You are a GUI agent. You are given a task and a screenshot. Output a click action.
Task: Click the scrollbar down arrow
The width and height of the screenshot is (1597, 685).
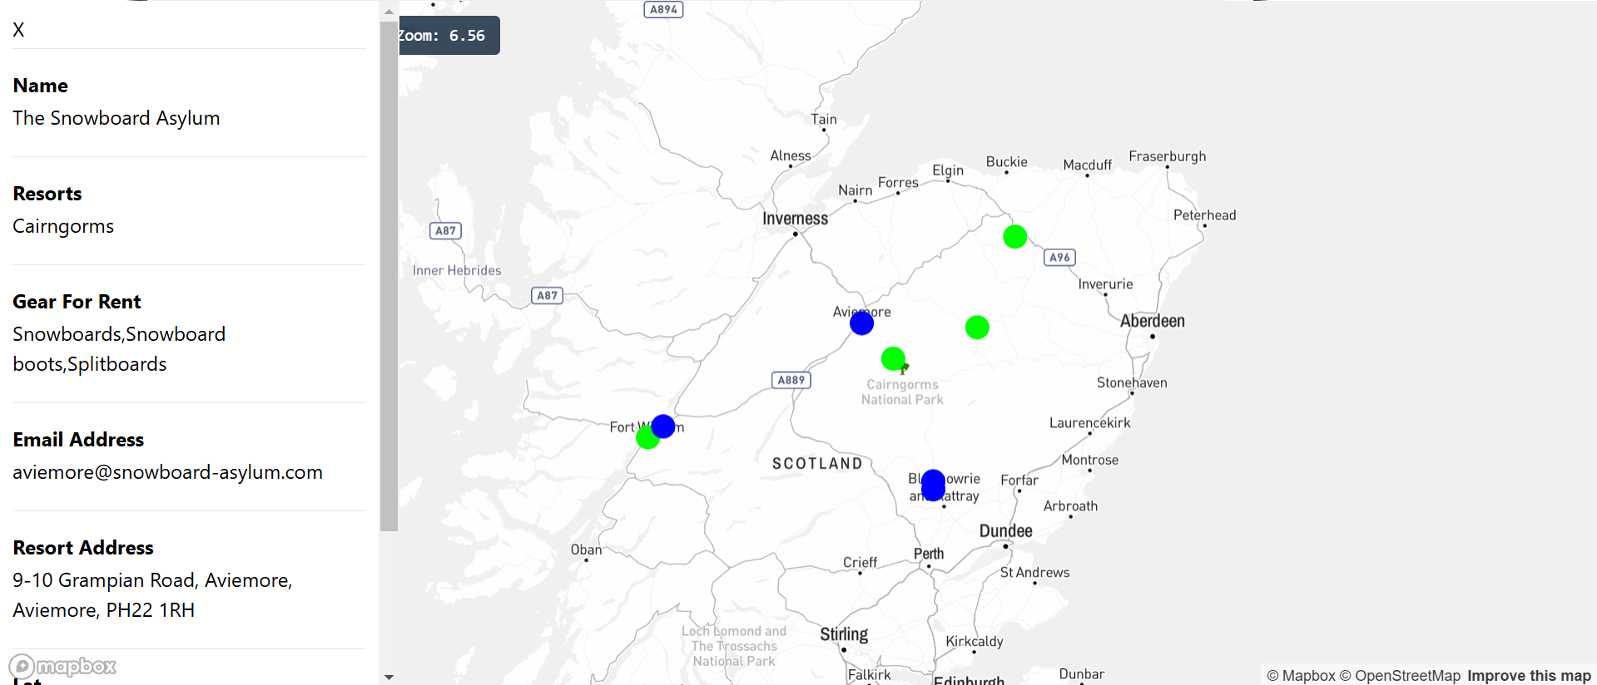coord(389,678)
